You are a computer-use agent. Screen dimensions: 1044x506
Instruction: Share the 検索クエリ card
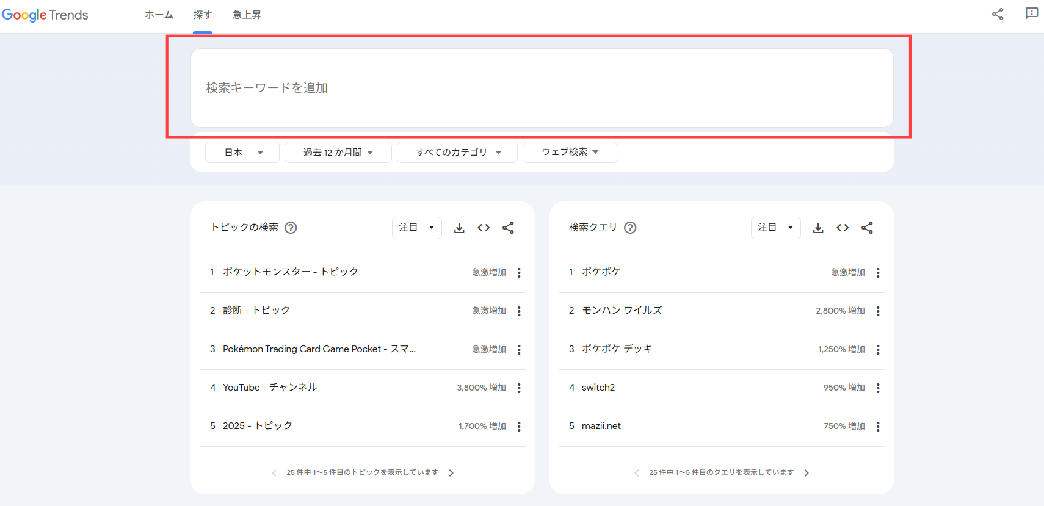(867, 228)
